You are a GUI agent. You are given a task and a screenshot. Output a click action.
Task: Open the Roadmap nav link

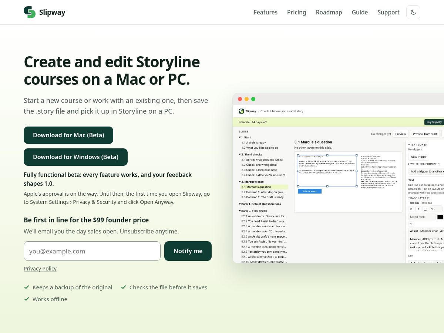[329, 12]
